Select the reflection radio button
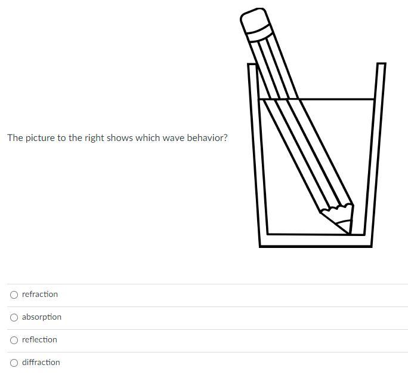 tap(14, 340)
